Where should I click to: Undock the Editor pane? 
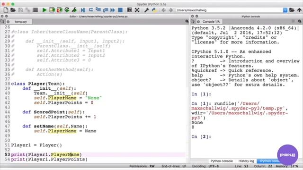[6, 17]
